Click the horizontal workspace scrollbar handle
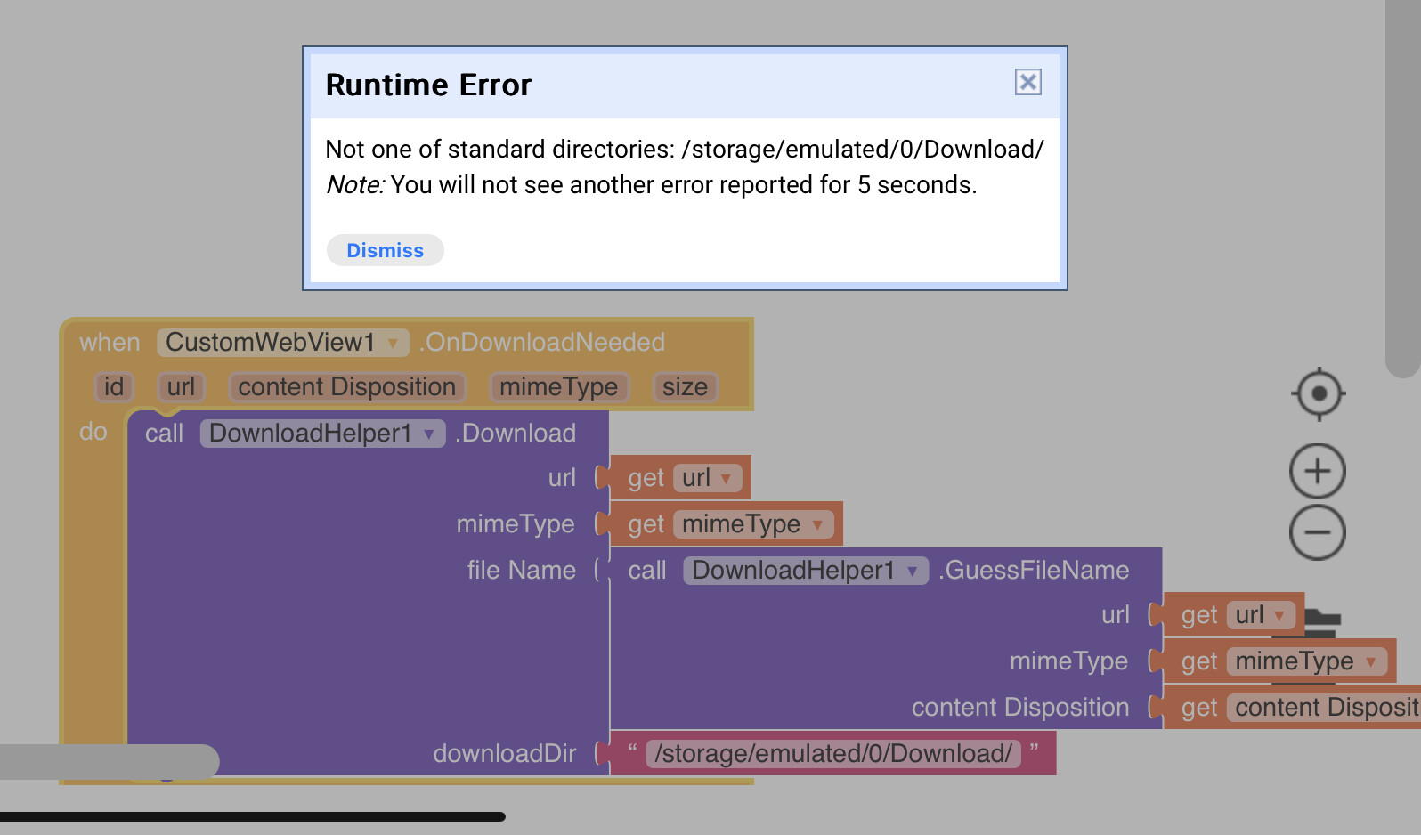Screen dimensions: 1421x835 tap(109, 762)
